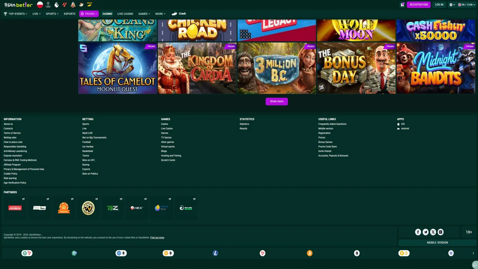
Task: Expand the Top-Events menu
Action: pyautogui.click(x=15, y=14)
